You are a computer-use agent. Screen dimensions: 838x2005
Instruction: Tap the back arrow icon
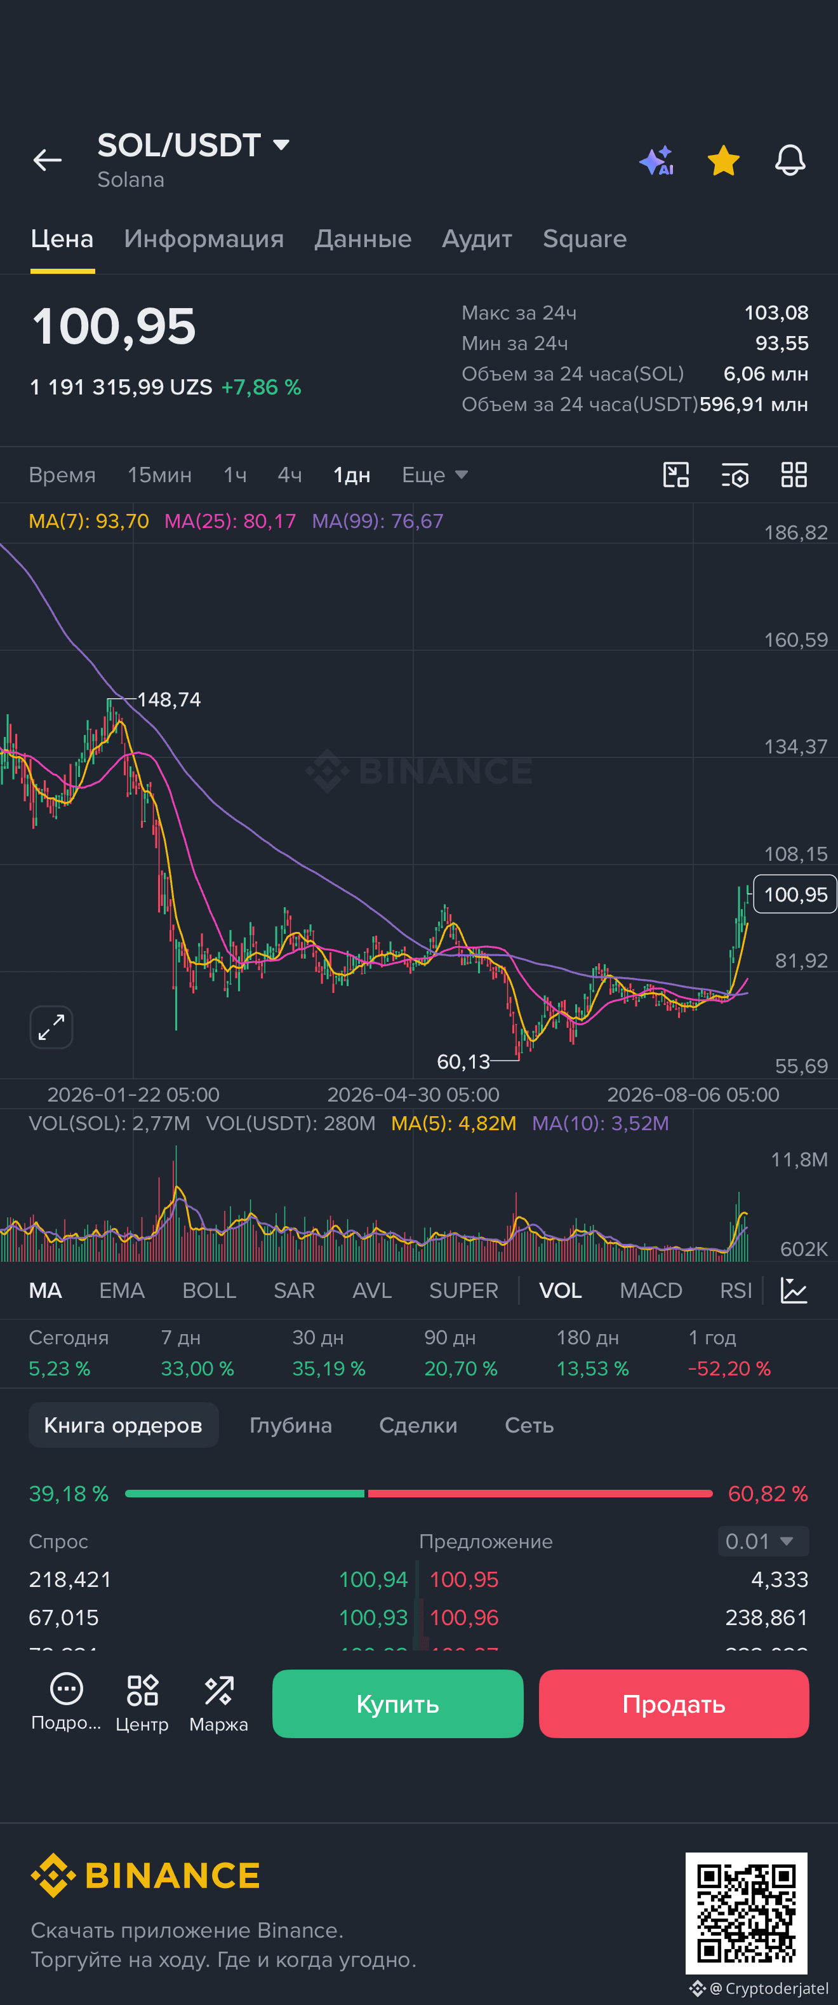click(48, 160)
